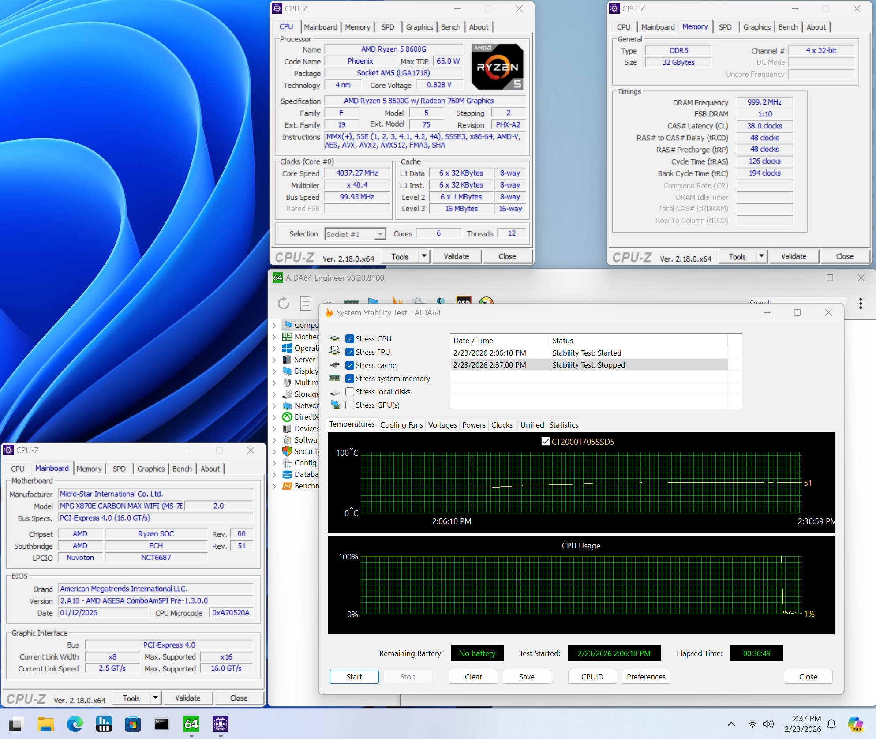Uncheck the CT2000T705SSD5 temperature checkbox
876x739 pixels.
545,441
